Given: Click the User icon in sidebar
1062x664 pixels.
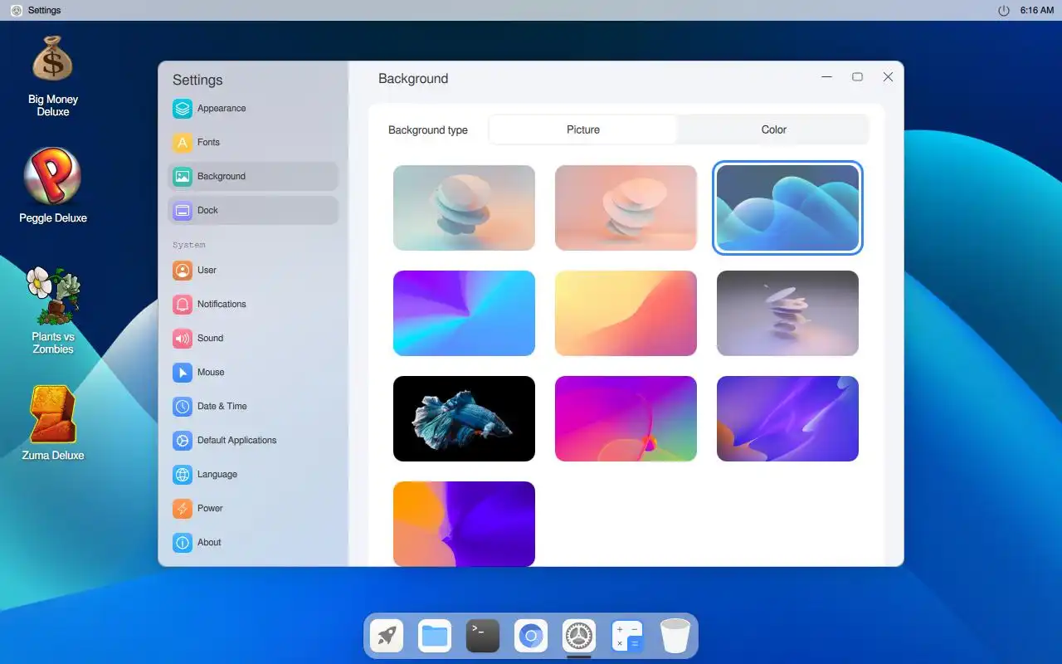Looking at the screenshot, I should pos(183,271).
